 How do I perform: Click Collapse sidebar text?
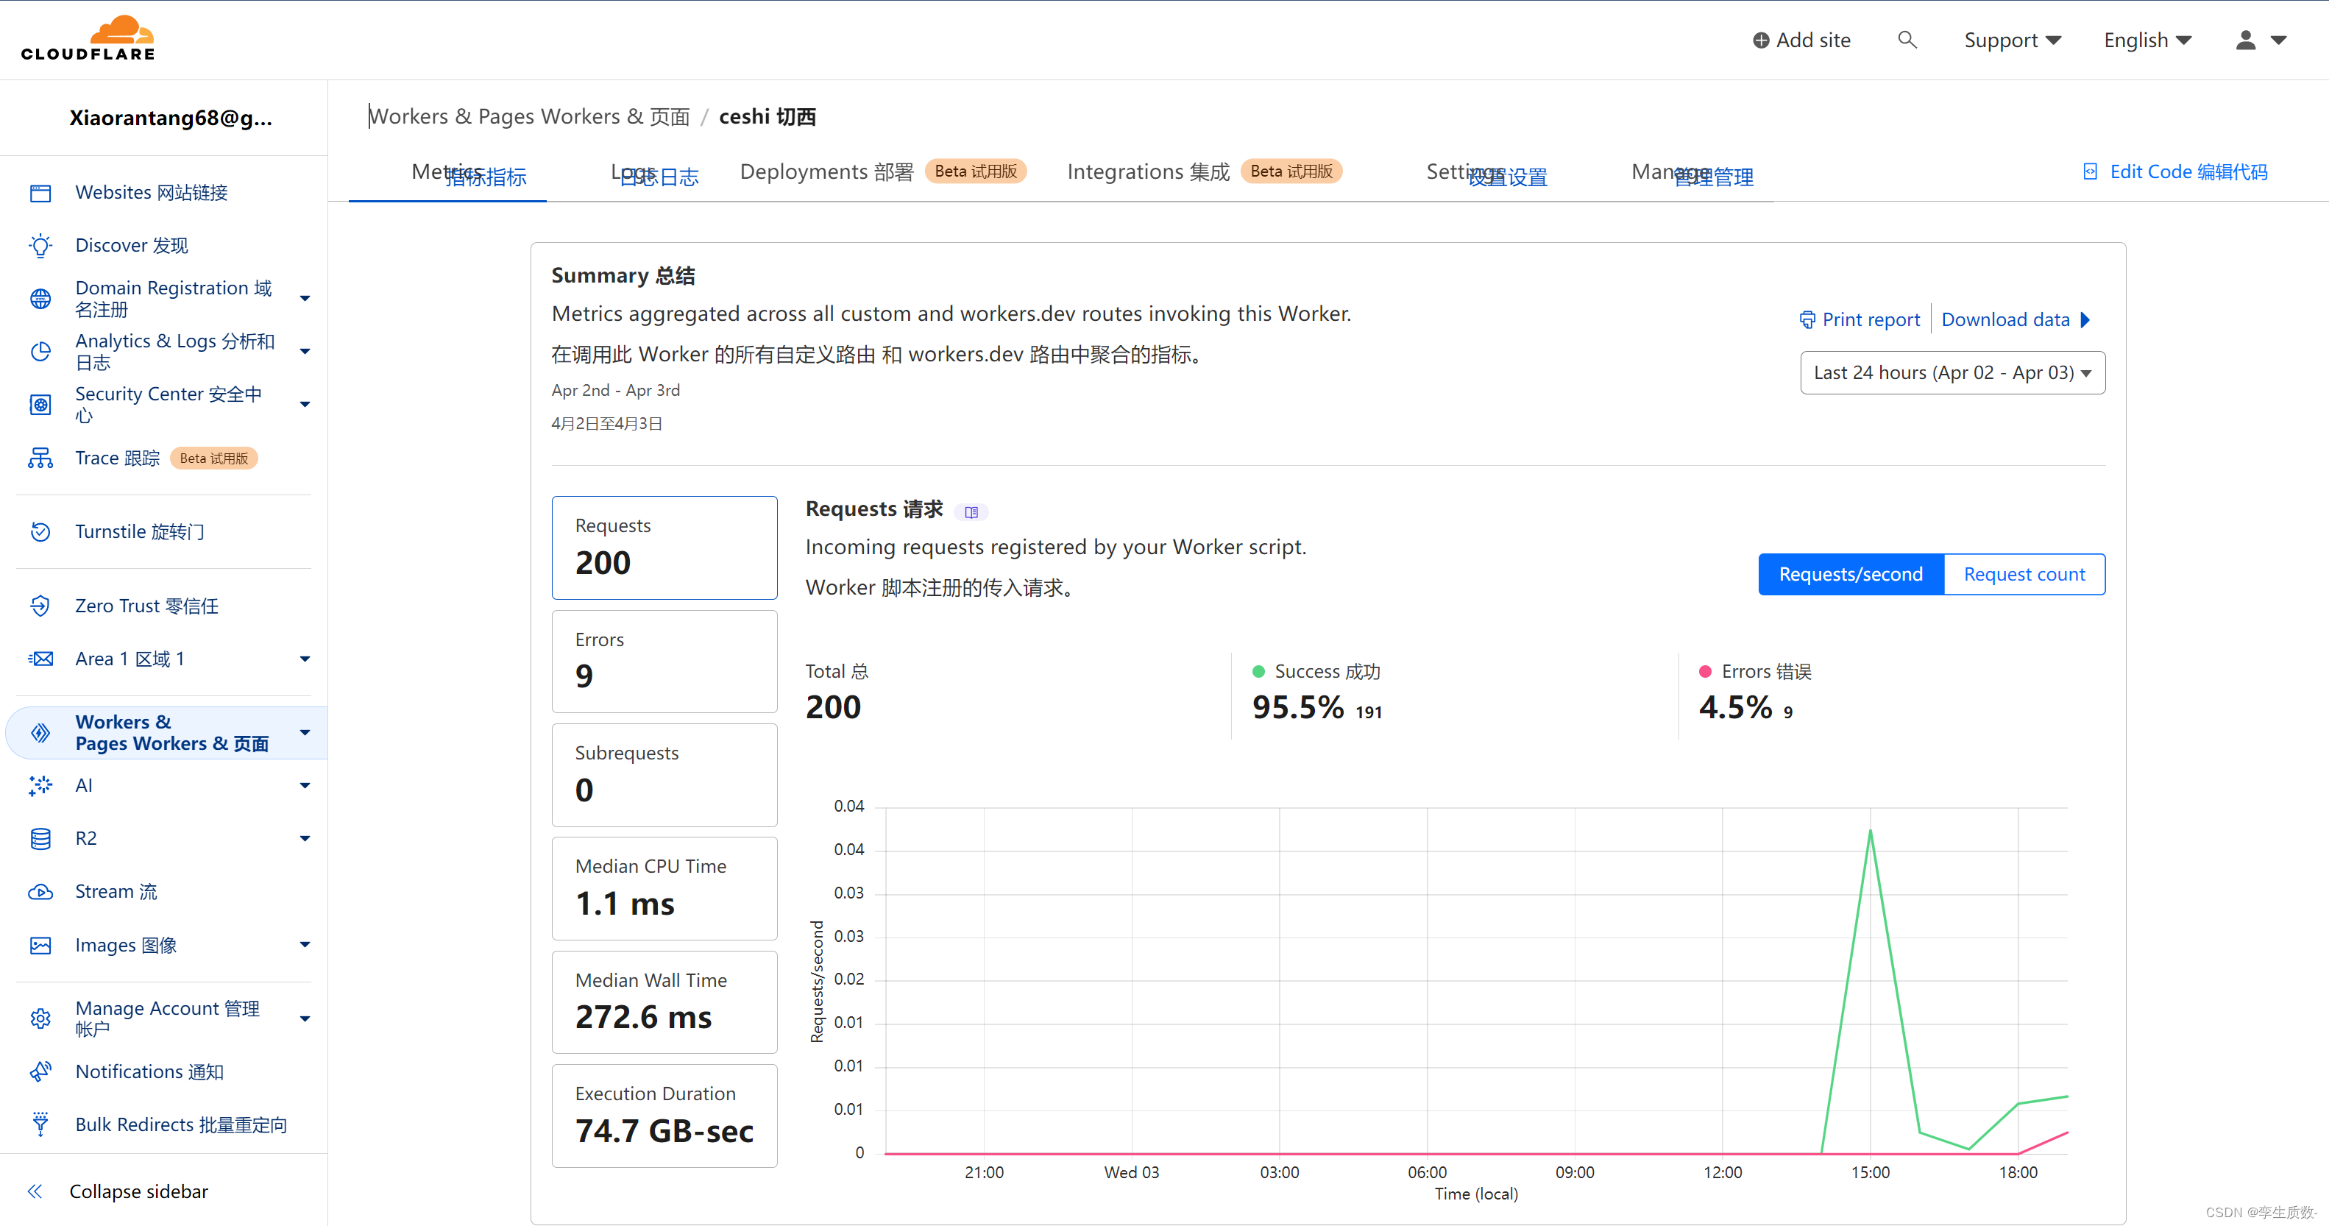click(138, 1191)
